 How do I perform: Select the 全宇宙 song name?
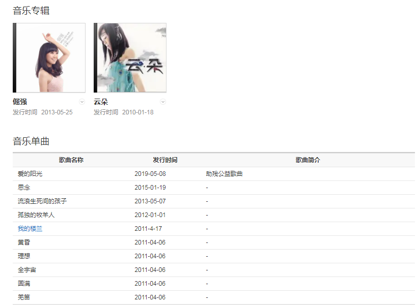coord(27,270)
